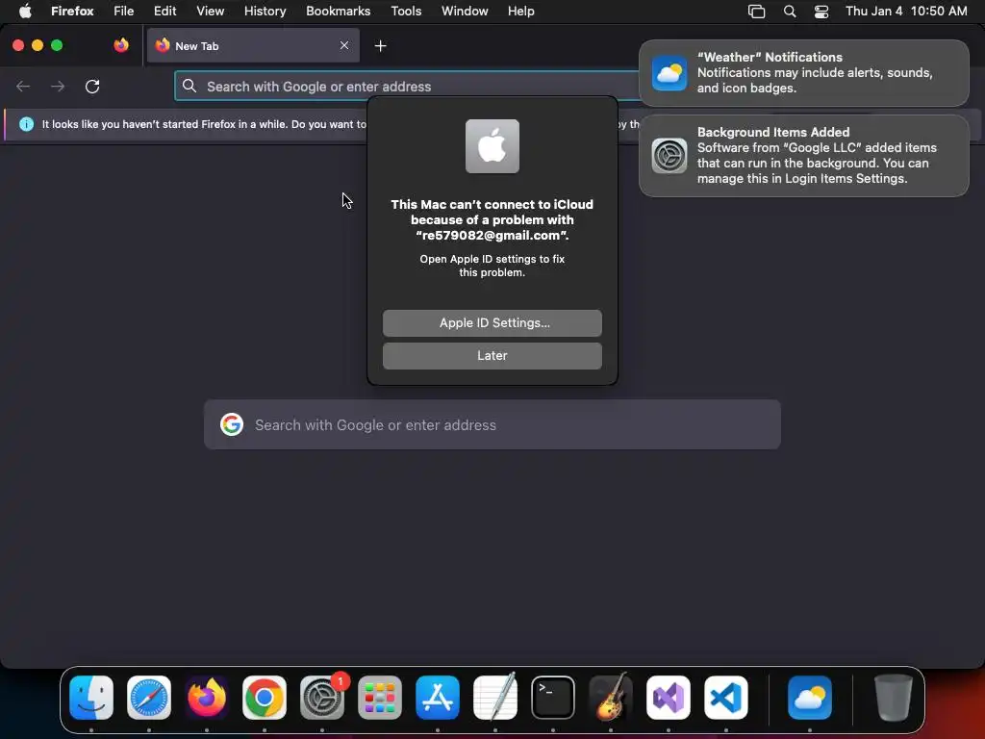Open the Help menu
Screen dimensions: 985x739
point(521,12)
